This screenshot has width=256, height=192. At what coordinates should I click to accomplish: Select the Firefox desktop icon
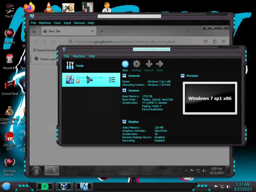(x=29, y=7)
